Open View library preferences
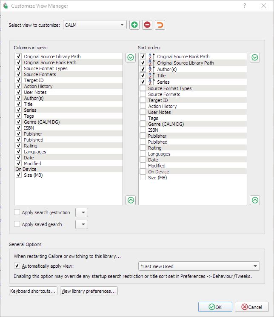The width and height of the screenshot is (274, 317). click(x=88, y=291)
